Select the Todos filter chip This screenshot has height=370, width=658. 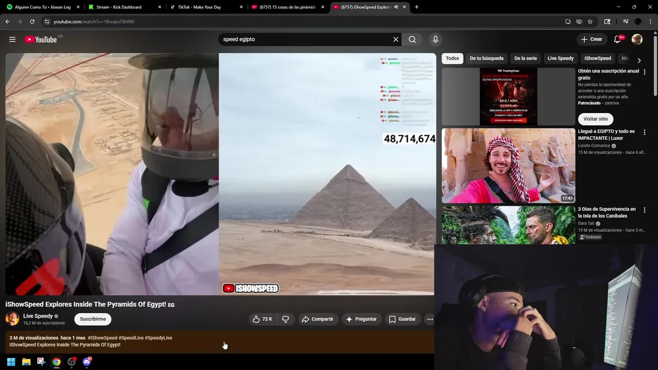point(452,59)
